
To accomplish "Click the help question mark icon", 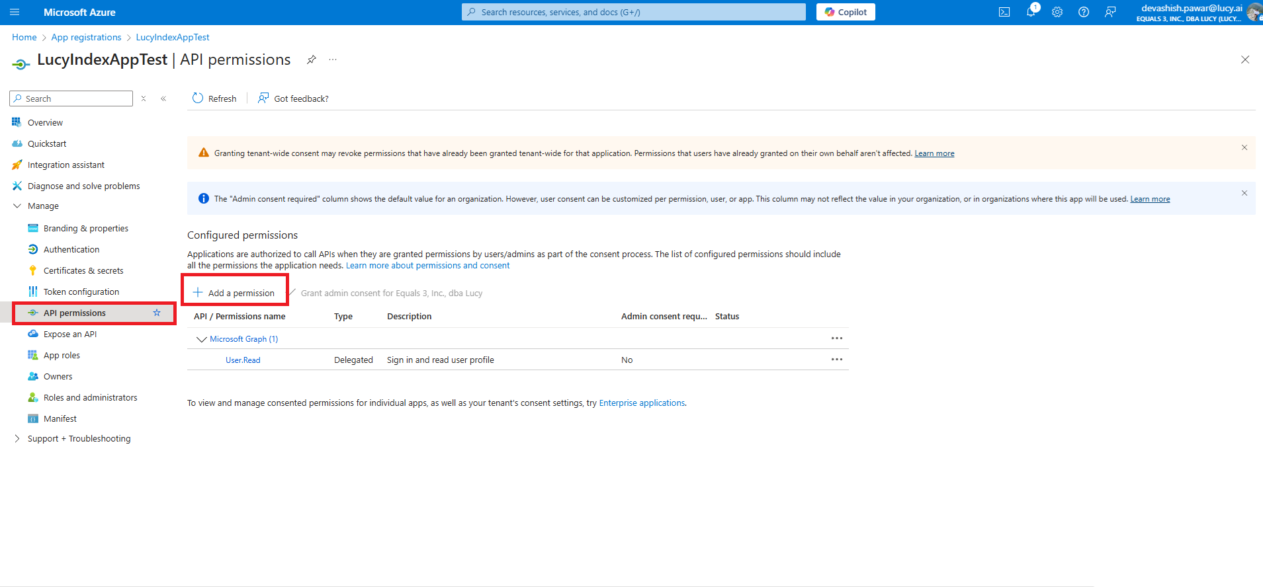I will coord(1084,12).
